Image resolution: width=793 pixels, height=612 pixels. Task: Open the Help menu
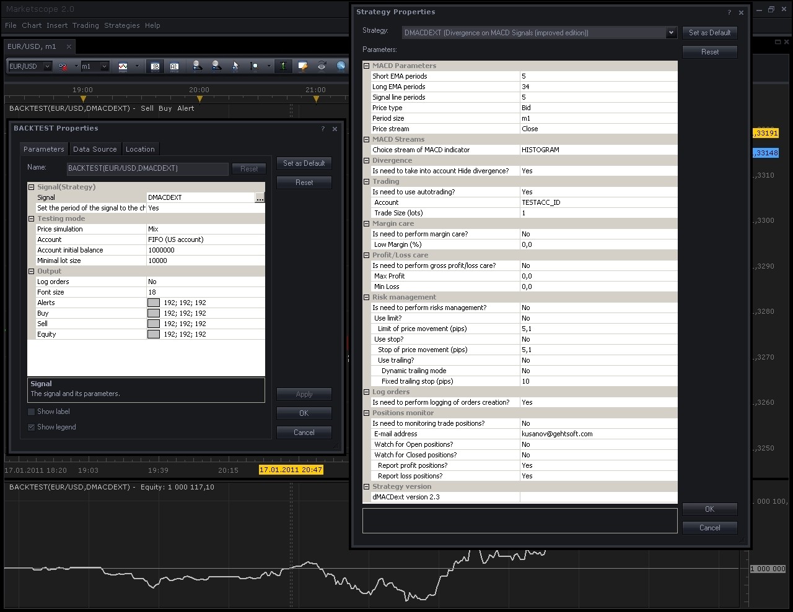coord(152,25)
